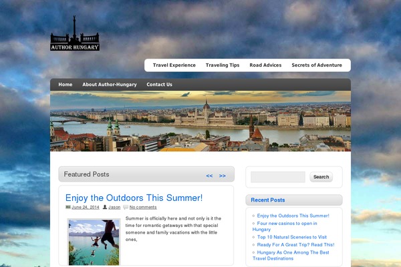Focus the sidebar search input field

[x=278, y=177]
